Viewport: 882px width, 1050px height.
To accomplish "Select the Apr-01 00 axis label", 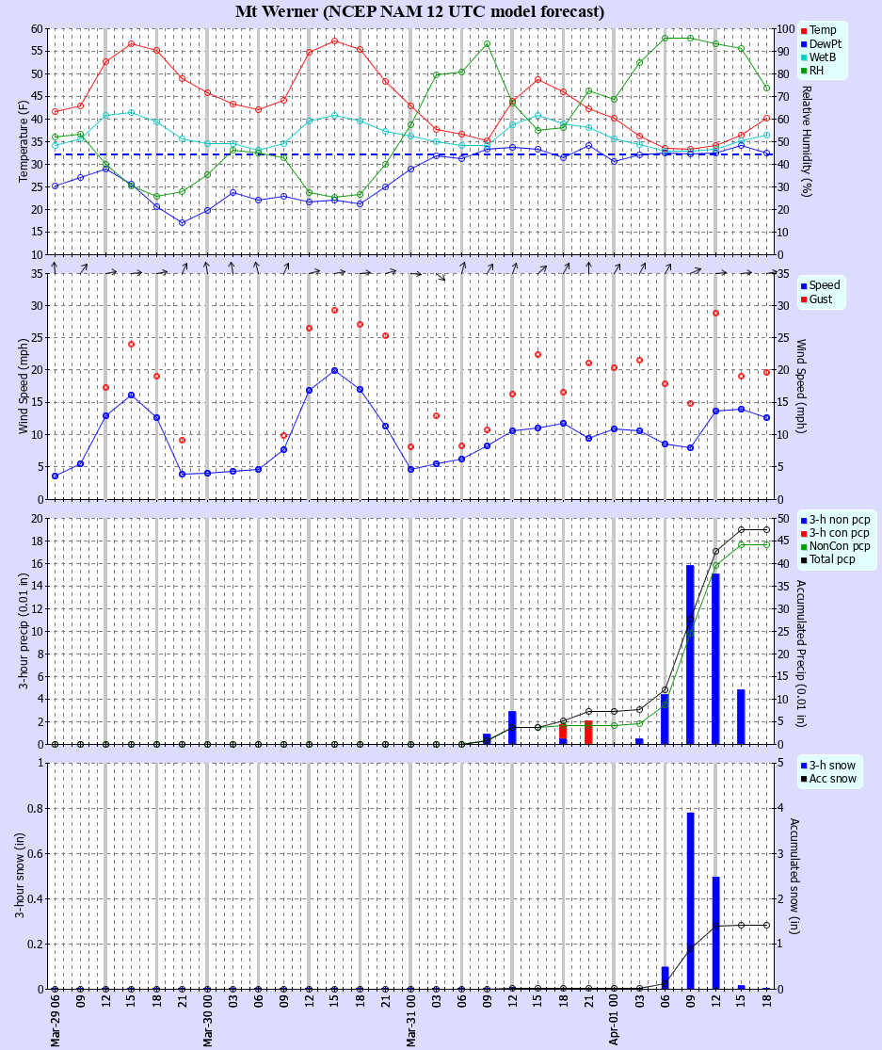I will tap(614, 1022).
